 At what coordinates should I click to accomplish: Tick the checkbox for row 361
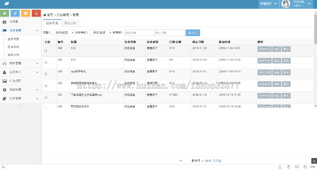tap(46, 97)
